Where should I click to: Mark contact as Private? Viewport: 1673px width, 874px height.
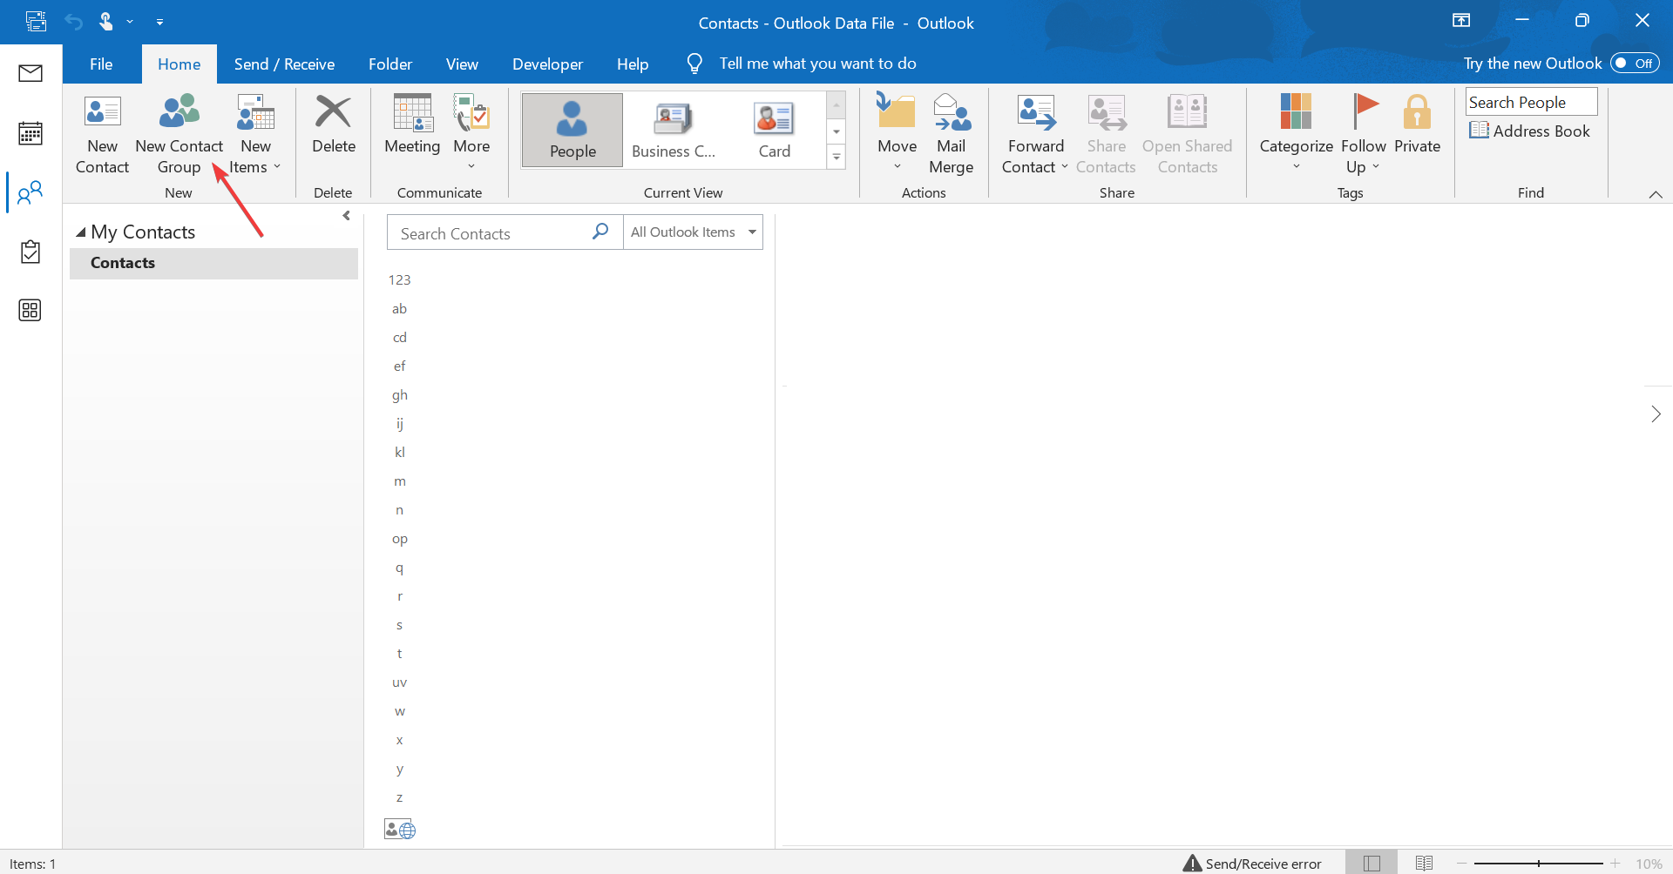point(1417,125)
